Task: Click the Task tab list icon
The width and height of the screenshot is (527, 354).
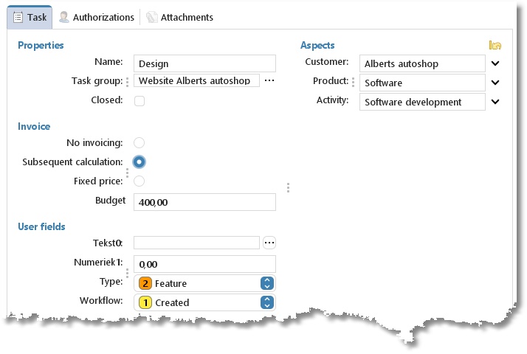Action: pyautogui.click(x=18, y=17)
